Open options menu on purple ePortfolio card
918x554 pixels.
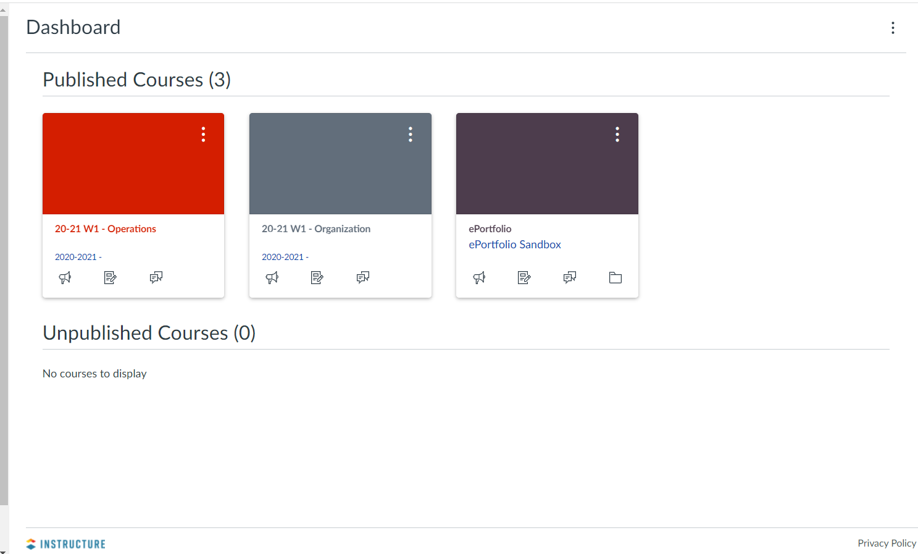coord(617,135)
